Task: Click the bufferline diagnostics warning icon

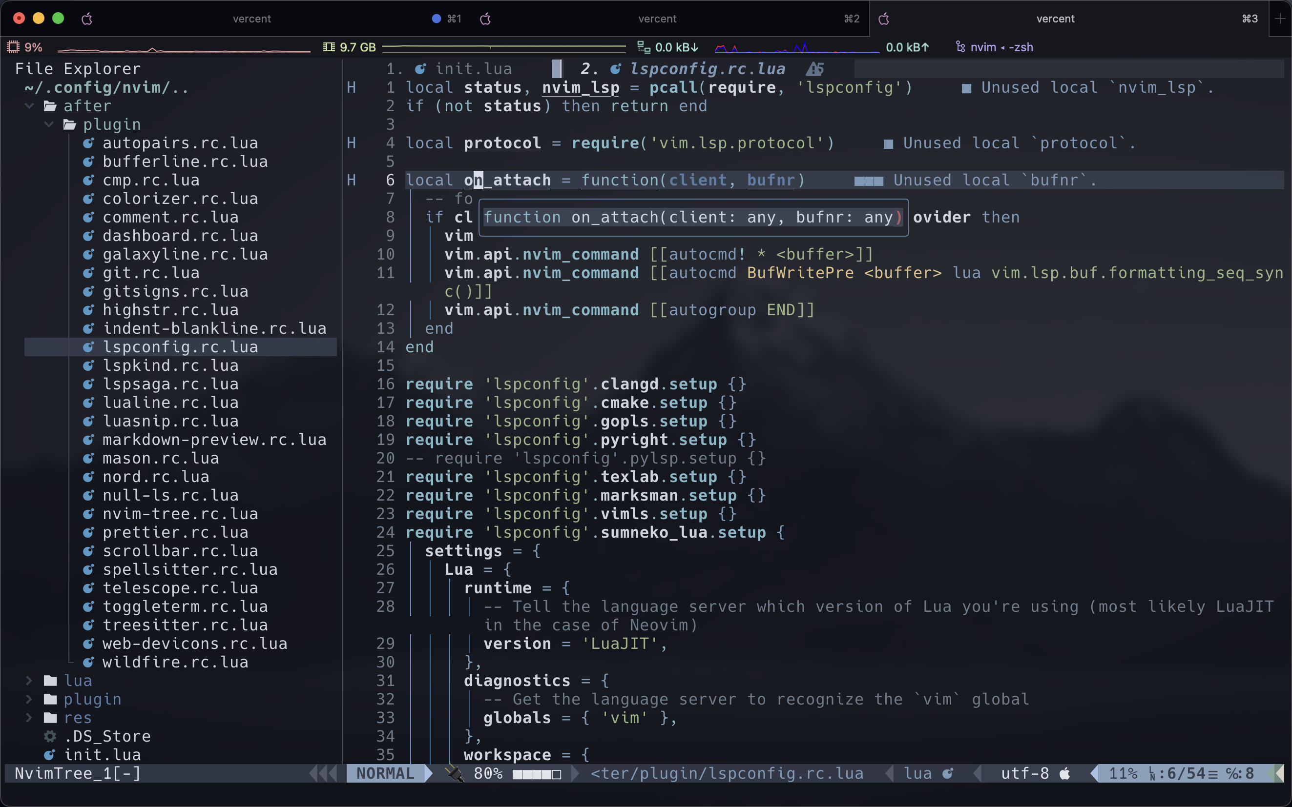Action: coord(815,69)
